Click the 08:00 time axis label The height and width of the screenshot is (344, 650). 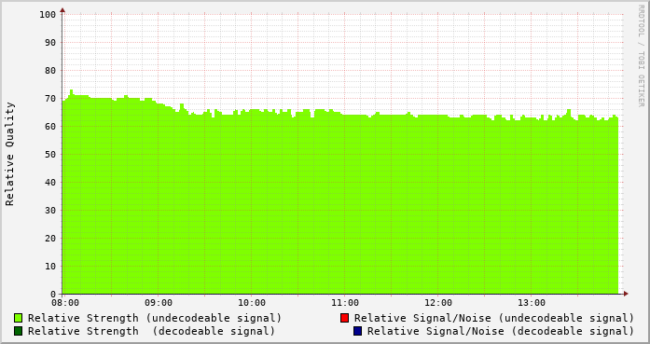[65, 303]
